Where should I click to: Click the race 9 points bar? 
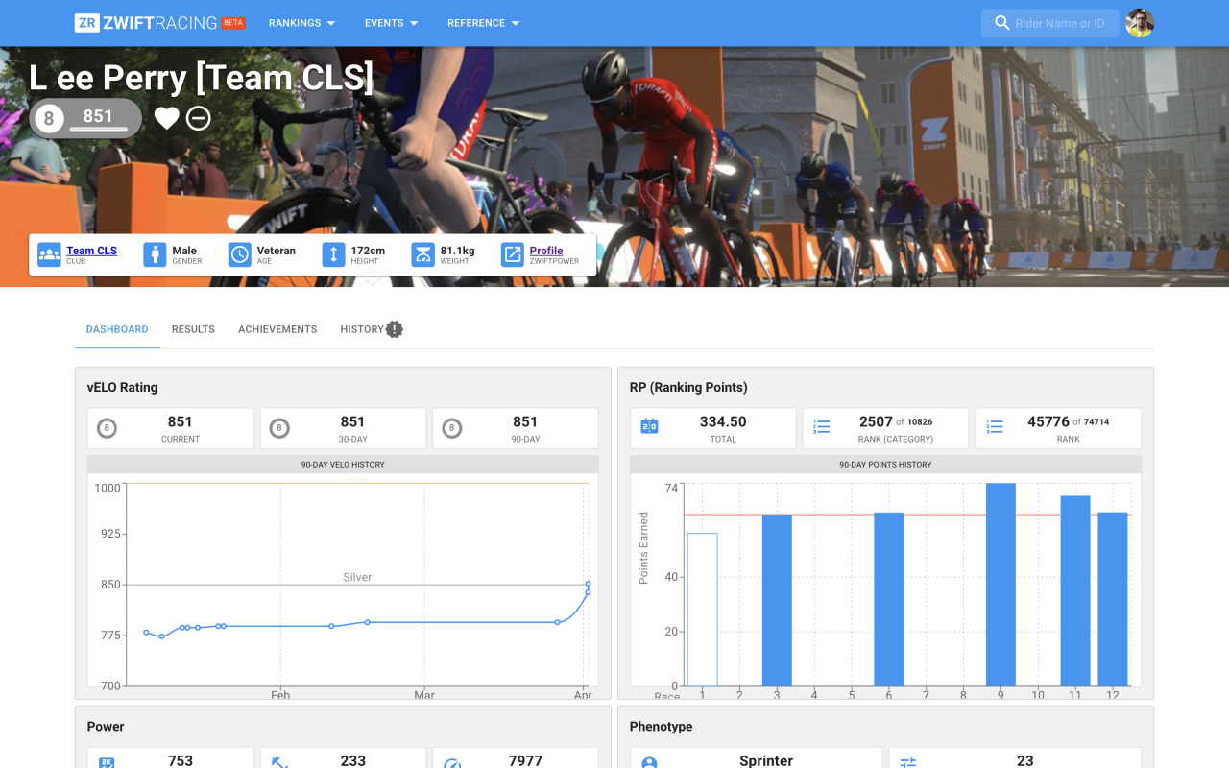(x=1000, y=585)
